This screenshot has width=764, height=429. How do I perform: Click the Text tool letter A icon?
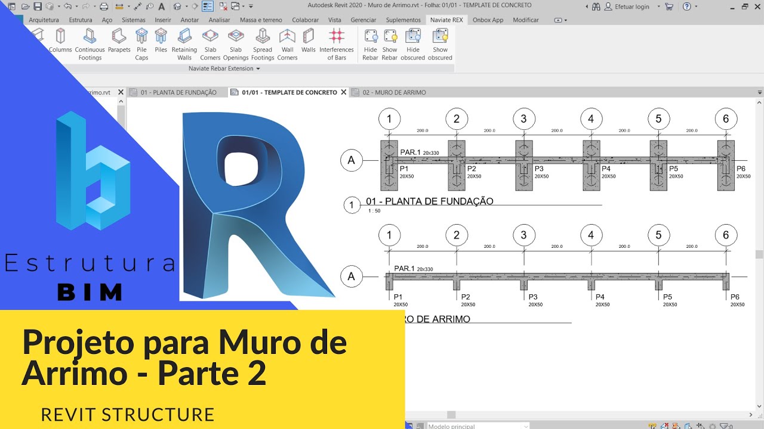click(161, 7)
